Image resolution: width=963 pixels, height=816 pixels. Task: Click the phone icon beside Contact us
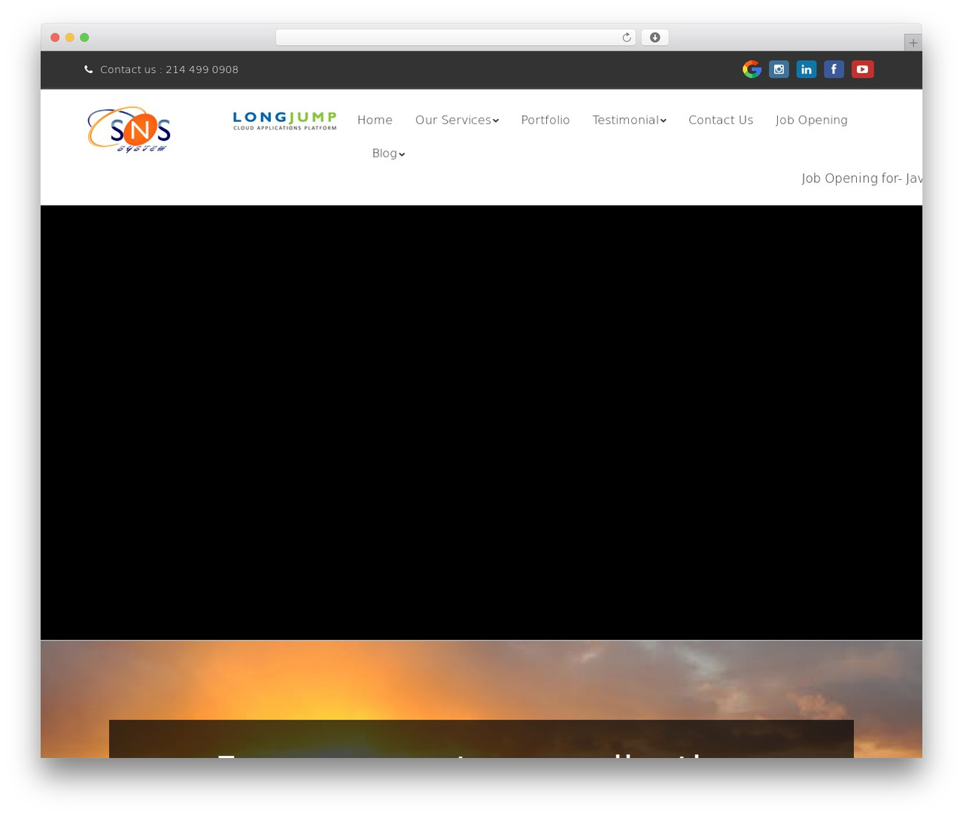coord(89,69)
